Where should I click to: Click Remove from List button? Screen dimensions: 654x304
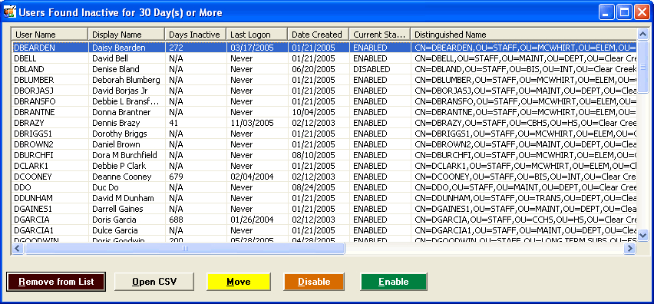[x=56, y=282]
